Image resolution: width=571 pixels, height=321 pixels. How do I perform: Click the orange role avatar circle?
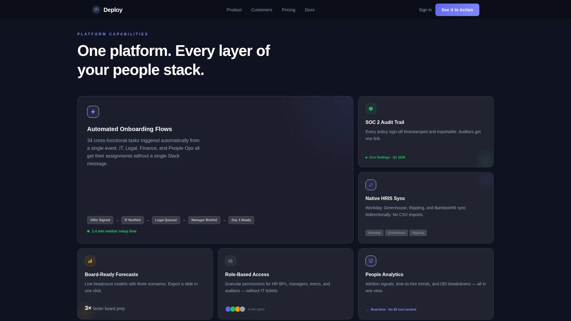pos(238,309)
